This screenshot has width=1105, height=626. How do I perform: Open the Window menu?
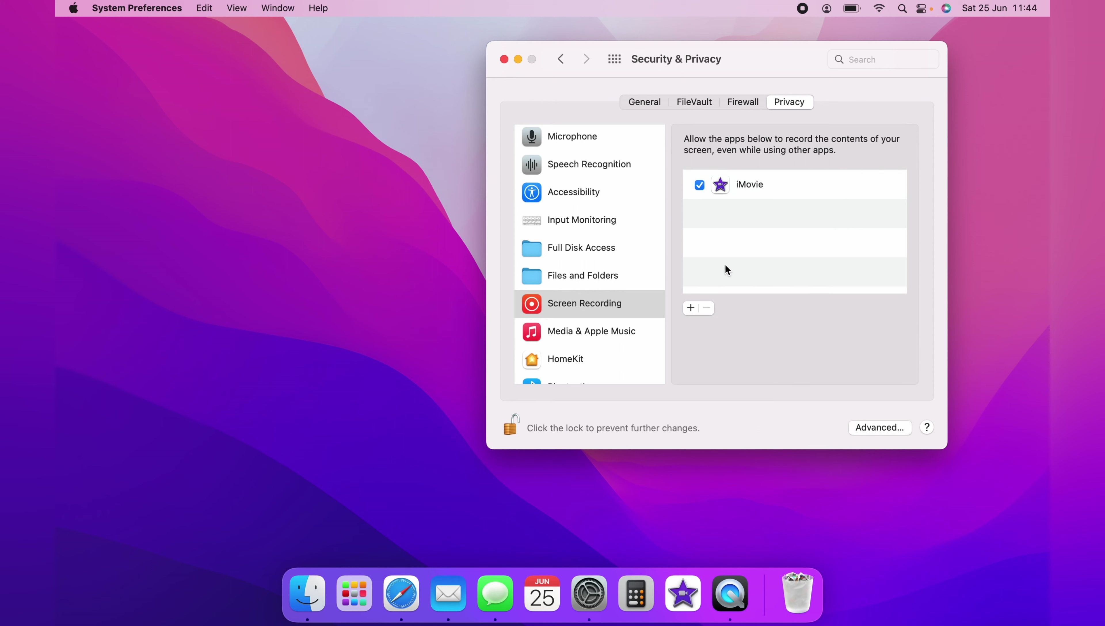[278, 8]
